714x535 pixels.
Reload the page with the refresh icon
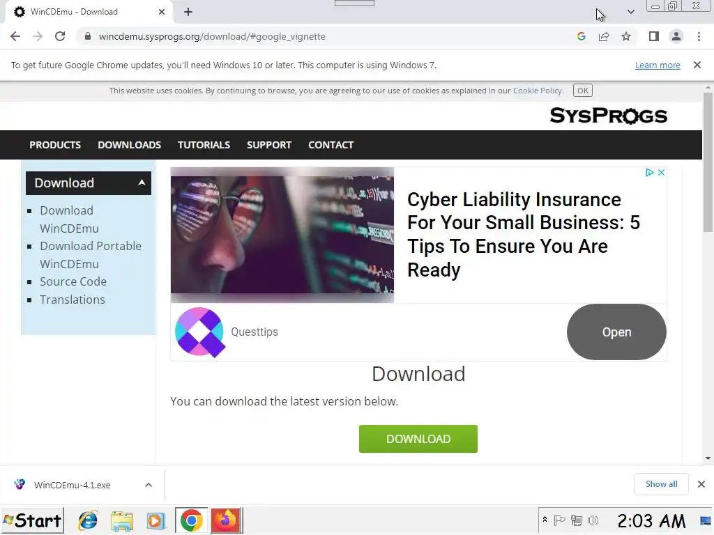click(x=60, y=36)
